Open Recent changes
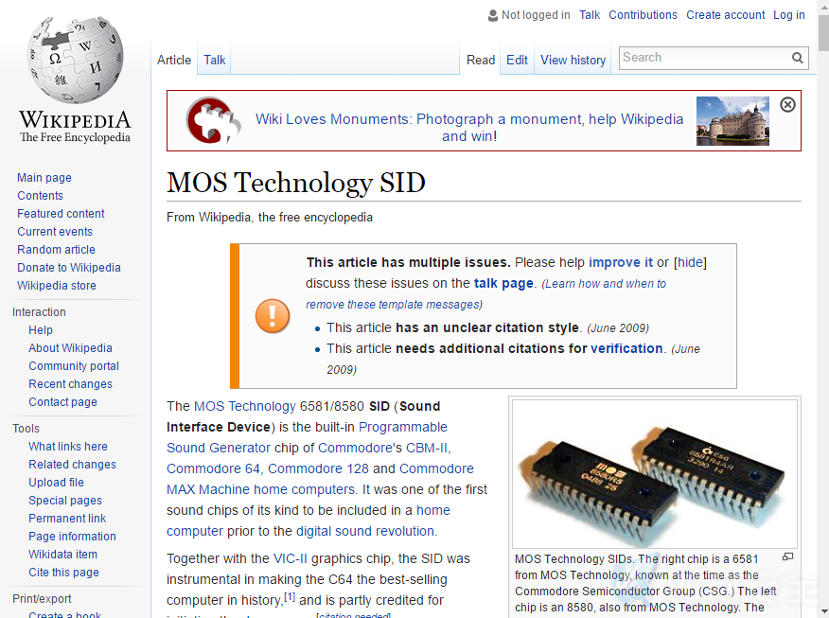 pyautogui.click(x=70, y=384)
